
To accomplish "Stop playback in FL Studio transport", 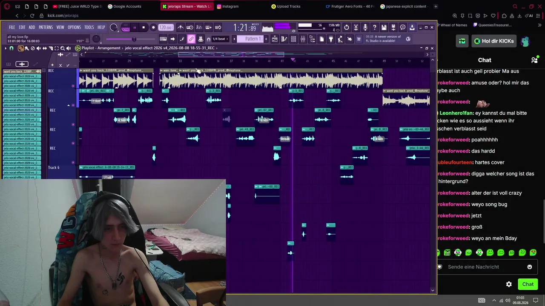I will point(144,28).
